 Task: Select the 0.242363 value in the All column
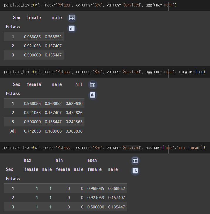tap(74, 122)
